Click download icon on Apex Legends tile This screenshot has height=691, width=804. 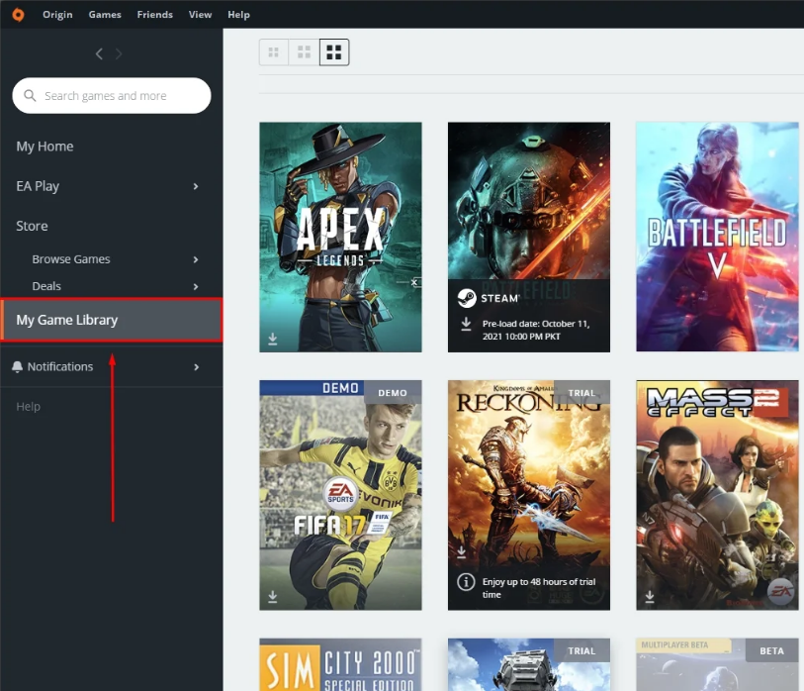[x=273, y=339]
